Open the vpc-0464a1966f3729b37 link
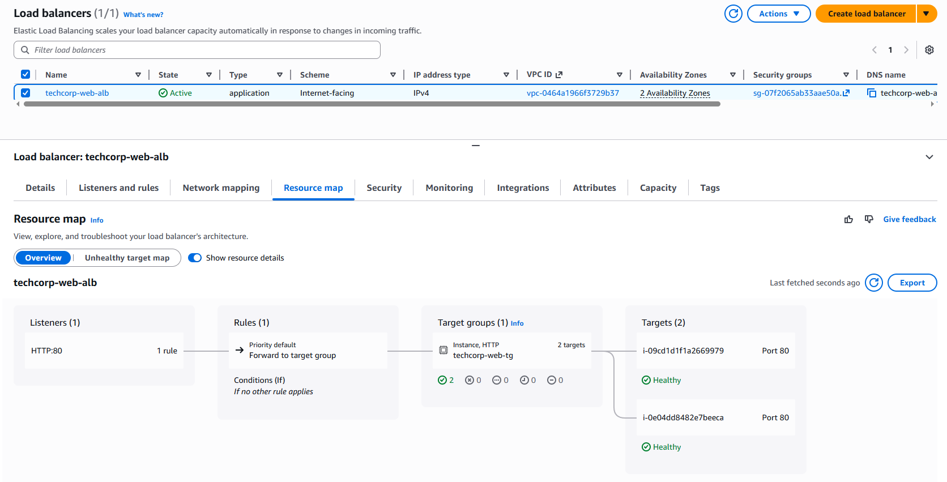 (x=572, y=93)
